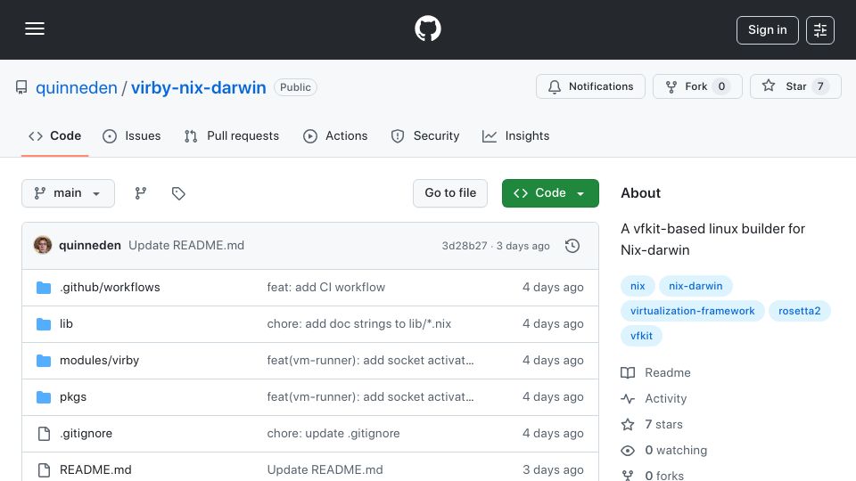
Task: Open the 0 forks link
Action: (664, 476)
